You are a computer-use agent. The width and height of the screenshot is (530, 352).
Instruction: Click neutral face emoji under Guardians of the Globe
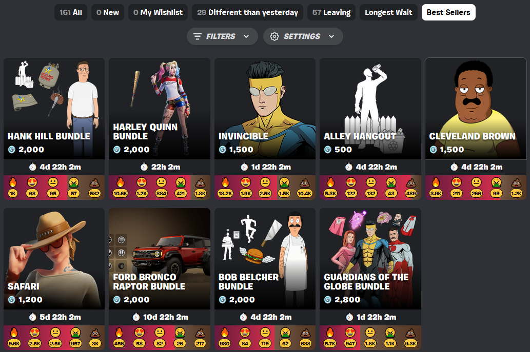coord(370,333)
